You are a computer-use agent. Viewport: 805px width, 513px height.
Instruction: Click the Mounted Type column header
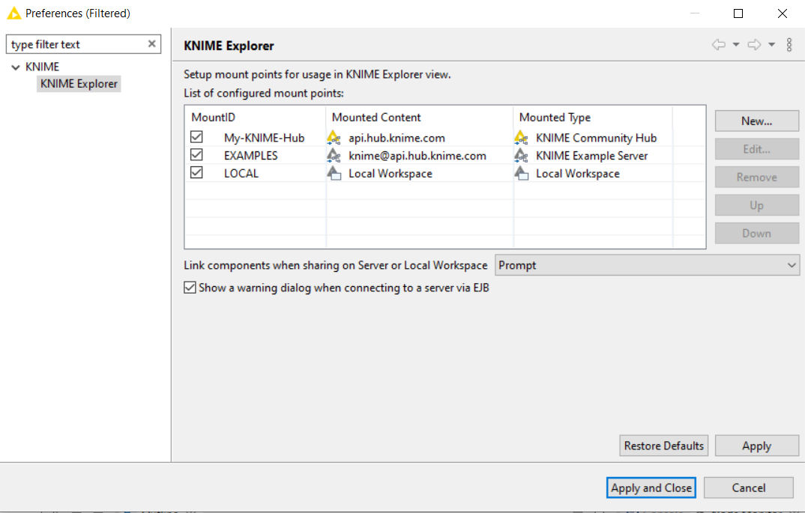pos(593,117)
